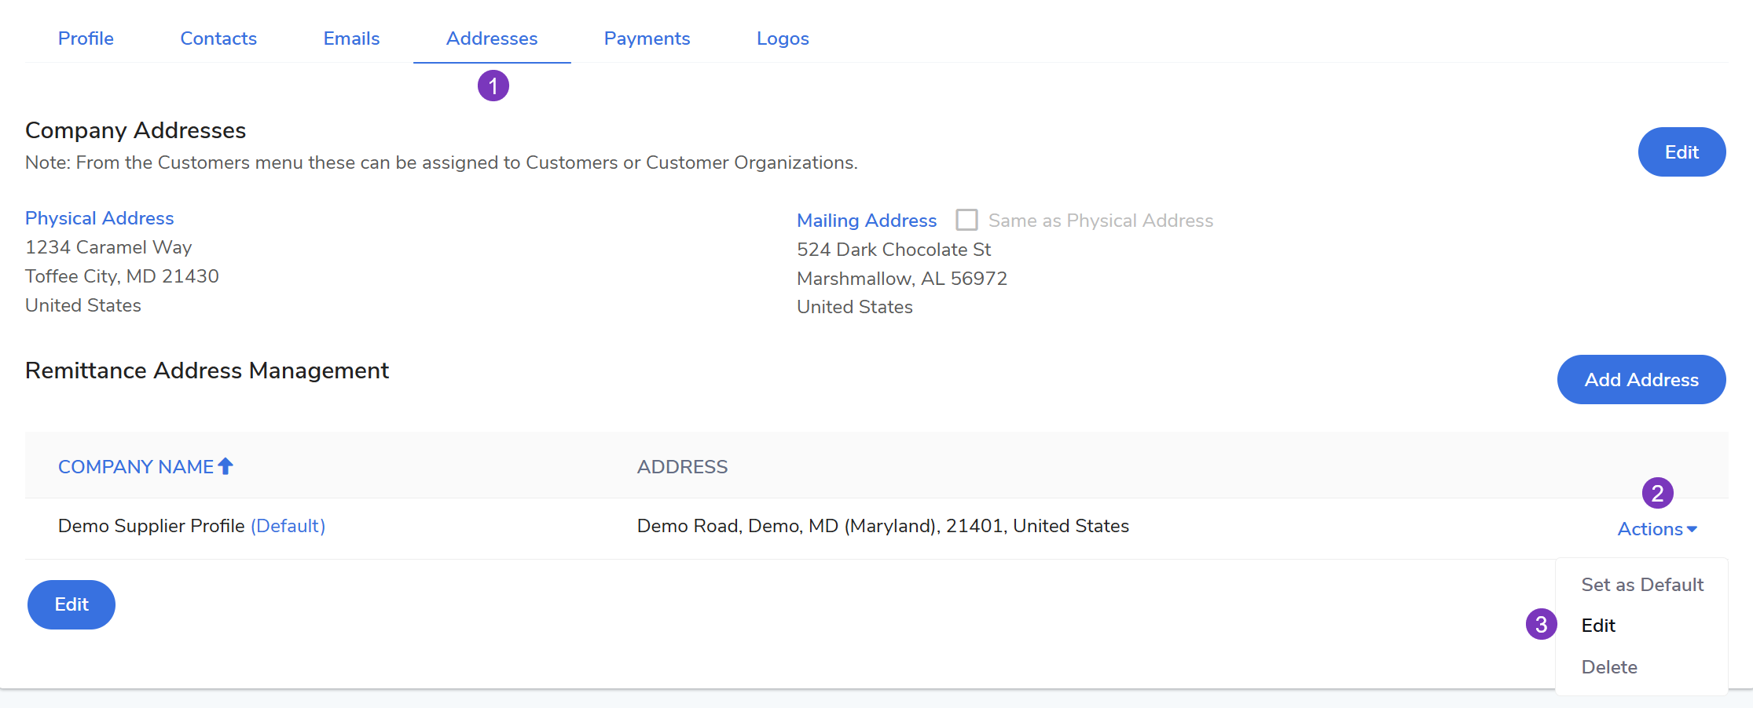Open the Profile tab
This screenshot has height=708, width=1753.
tap(86, 38)
